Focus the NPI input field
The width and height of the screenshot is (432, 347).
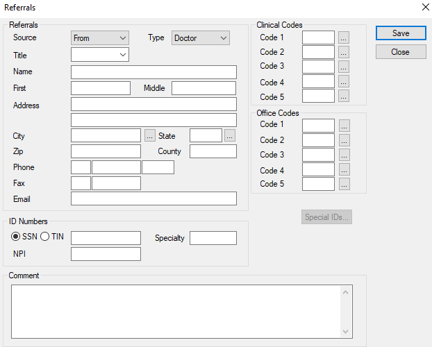tap(106, 254)
